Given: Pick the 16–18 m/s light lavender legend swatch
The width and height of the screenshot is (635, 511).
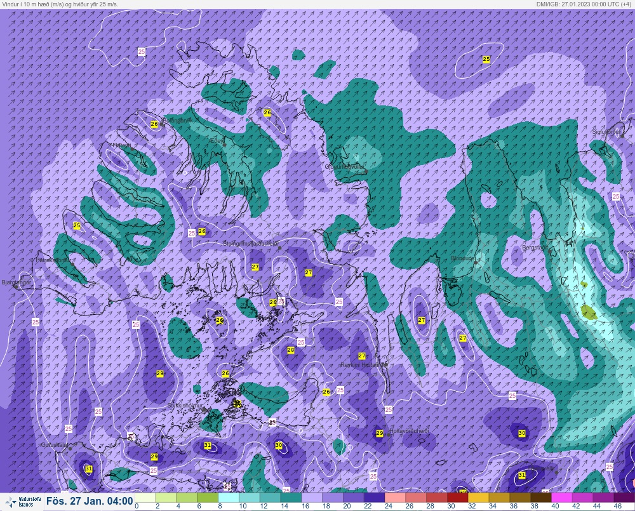Looking at the screenshot, I should [312, 497].
